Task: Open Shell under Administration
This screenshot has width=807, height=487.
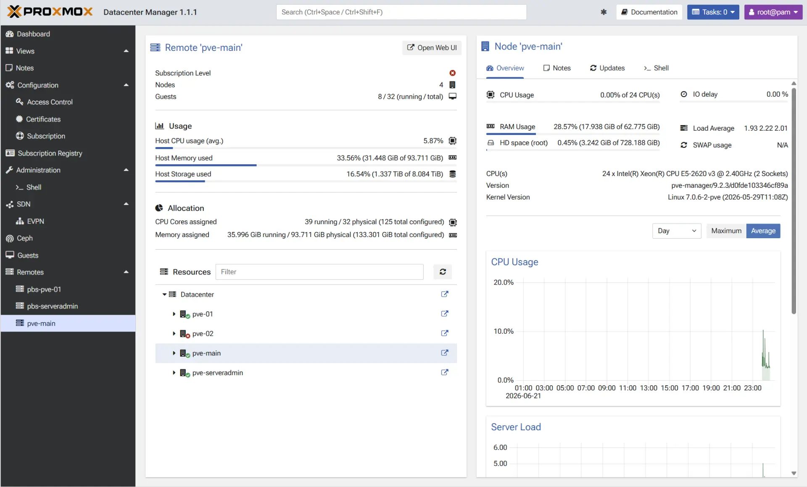Action: (68, 187)
